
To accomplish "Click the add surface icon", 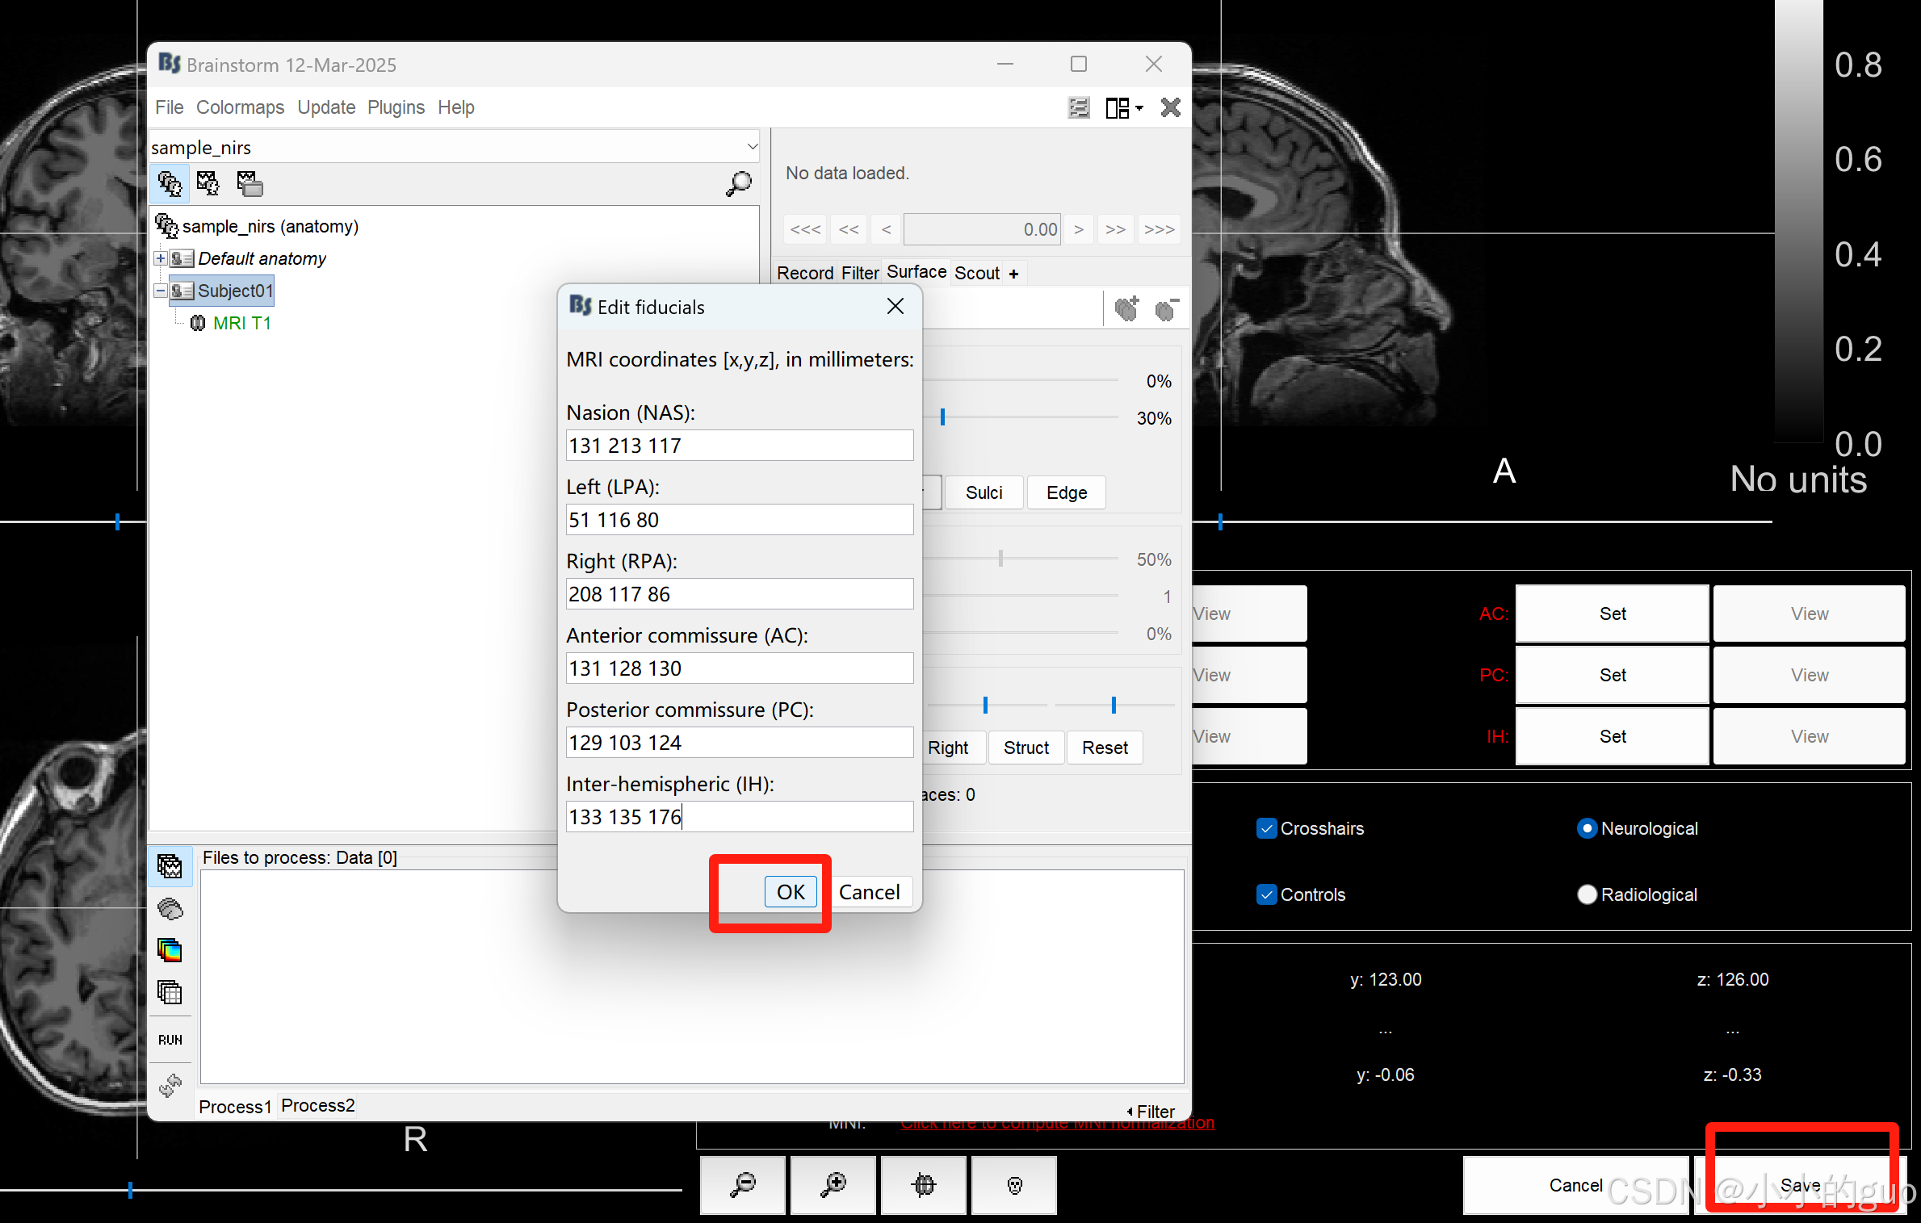I will click(1126, 308).
